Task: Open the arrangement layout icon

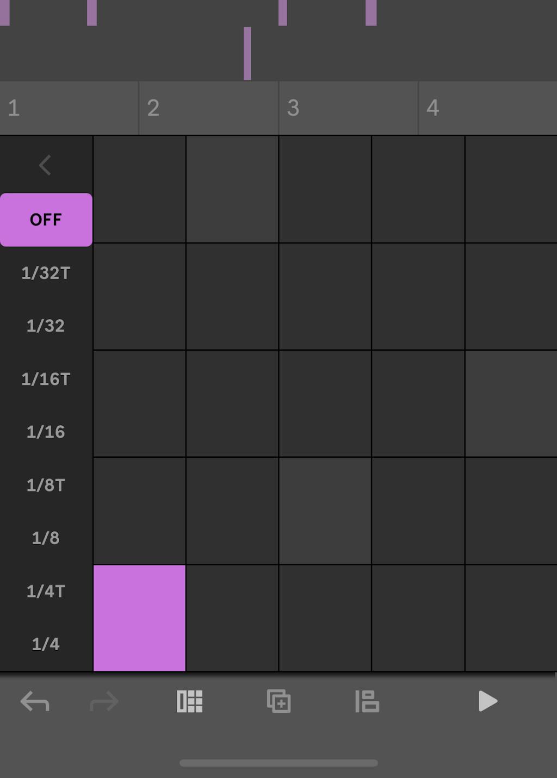Action: click(x=367, y=702)
